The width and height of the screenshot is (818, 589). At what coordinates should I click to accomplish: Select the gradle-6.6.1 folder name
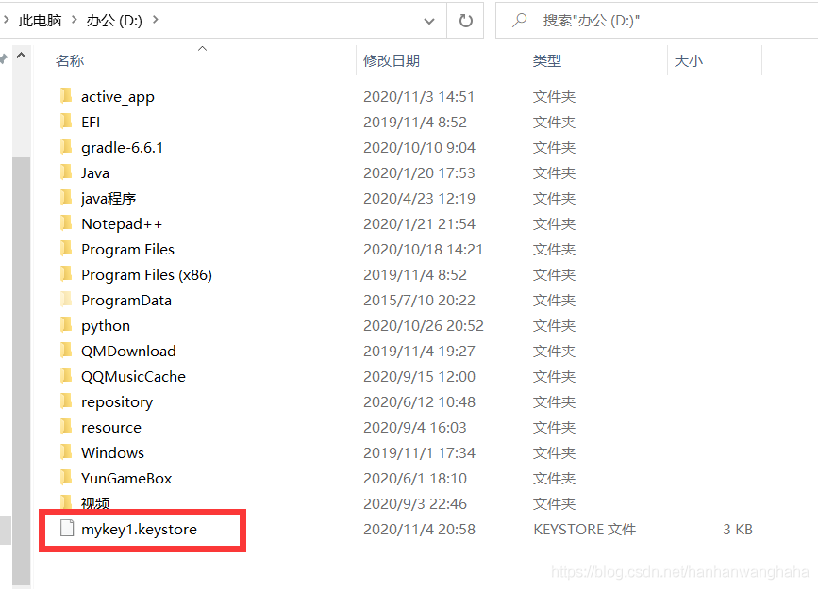tap(122, 148)
